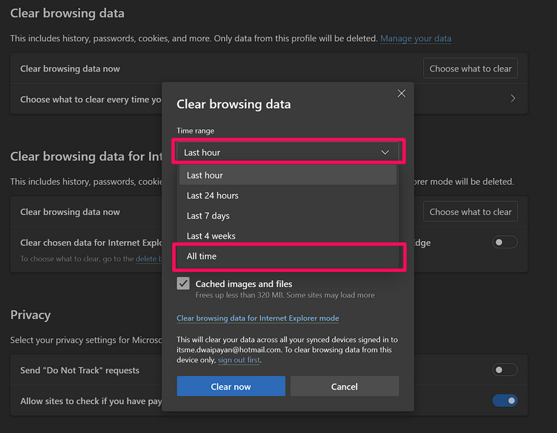Choose Last 24 hours from the list
Viewport: 557px width, 433px height.
(287, 196)
